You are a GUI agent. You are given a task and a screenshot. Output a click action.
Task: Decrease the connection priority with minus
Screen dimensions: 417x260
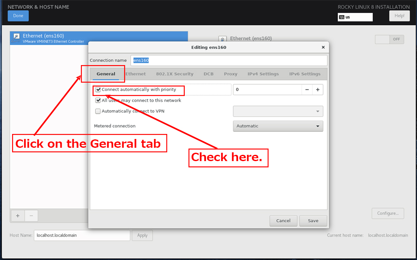pyautogui.click(x=307, y=90)
